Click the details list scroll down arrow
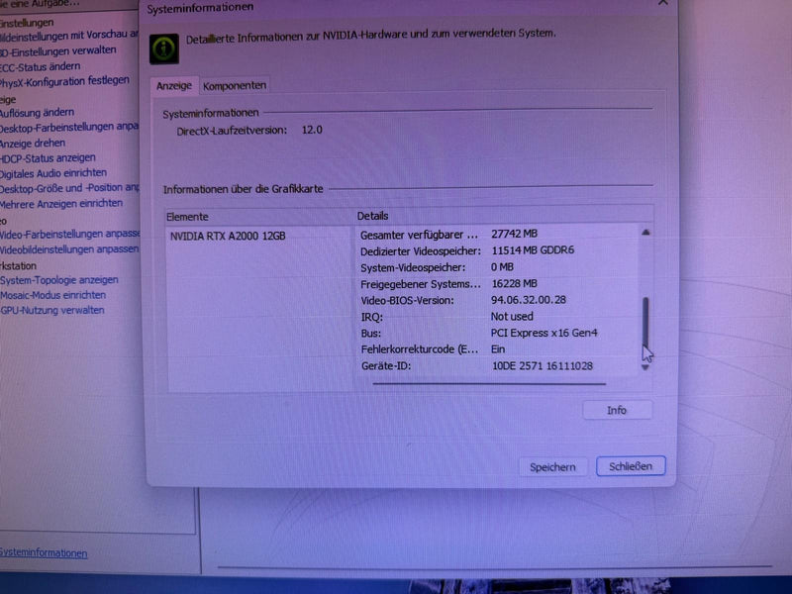 [645, 367]
